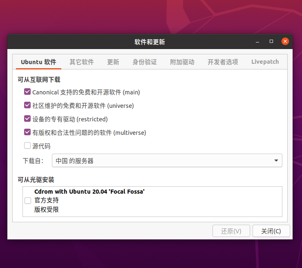The width and height of the screenshot is (302, 268).
Task: Open the Livepatch tab
Action: click(265, 62)
